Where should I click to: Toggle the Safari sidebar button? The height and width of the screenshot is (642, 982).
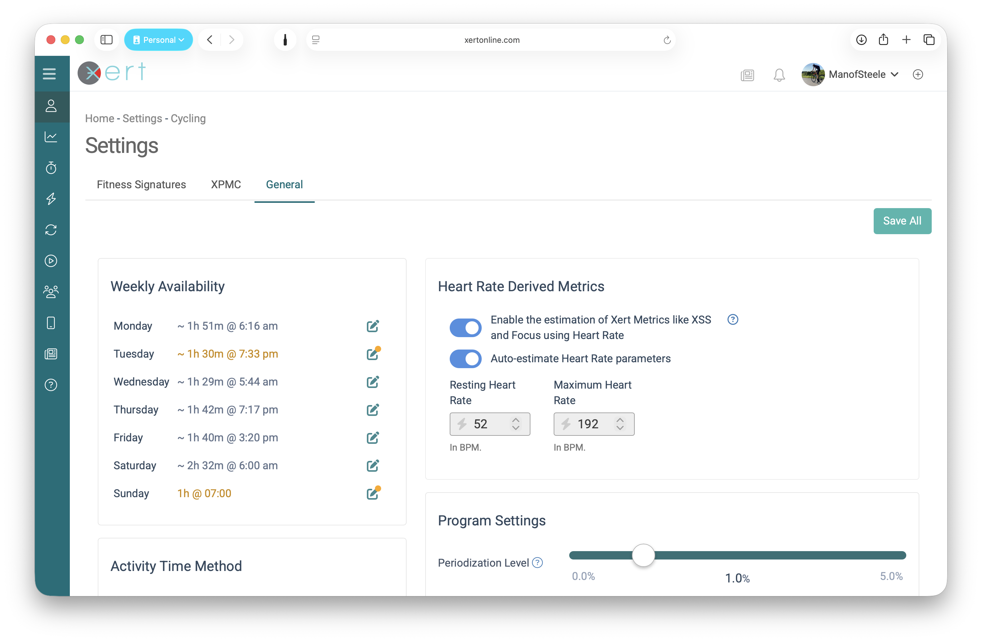(106, 40)
